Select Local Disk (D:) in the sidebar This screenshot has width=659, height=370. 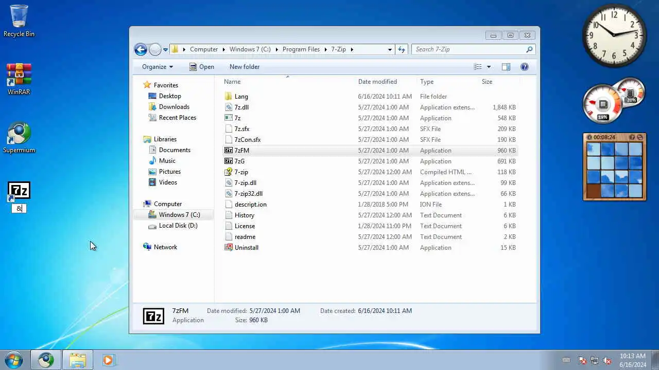pyautogui.click(x=178, y=226)
